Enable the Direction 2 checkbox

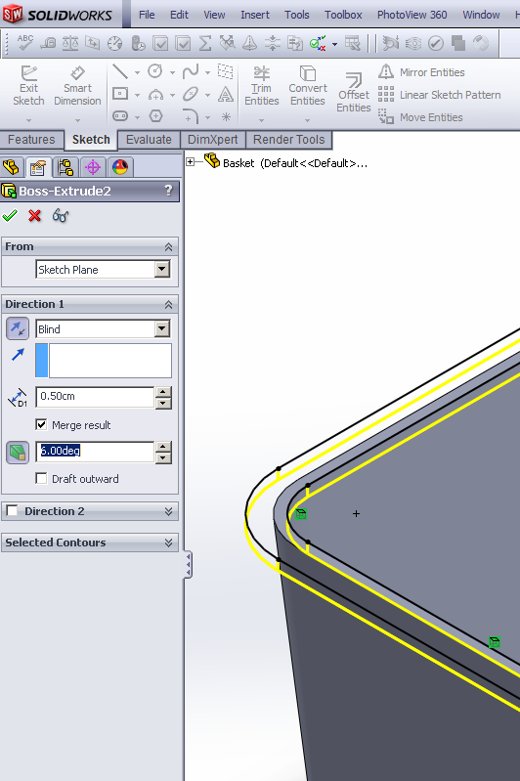pyautogui.click(x=12, y=510)
